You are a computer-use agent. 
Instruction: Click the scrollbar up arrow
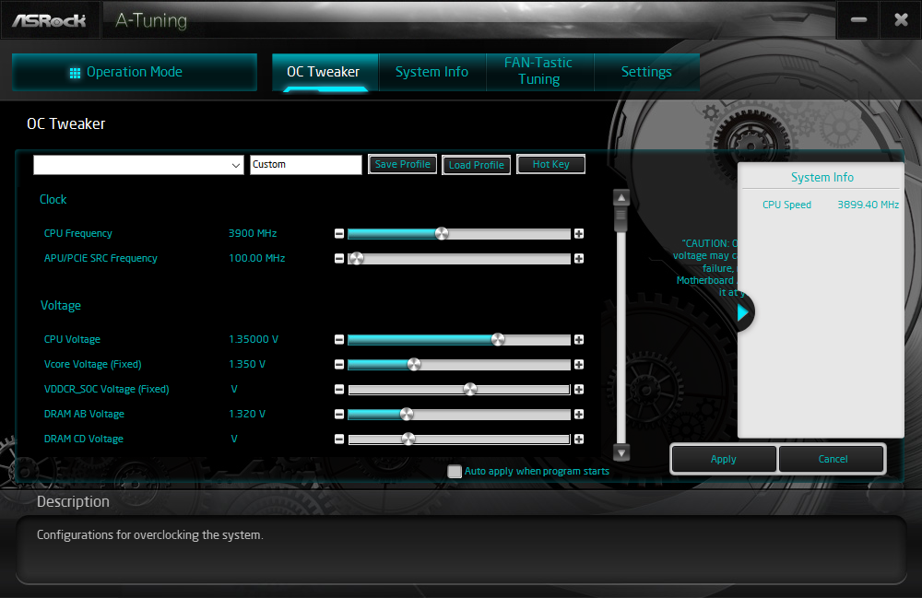pos(621,197)
